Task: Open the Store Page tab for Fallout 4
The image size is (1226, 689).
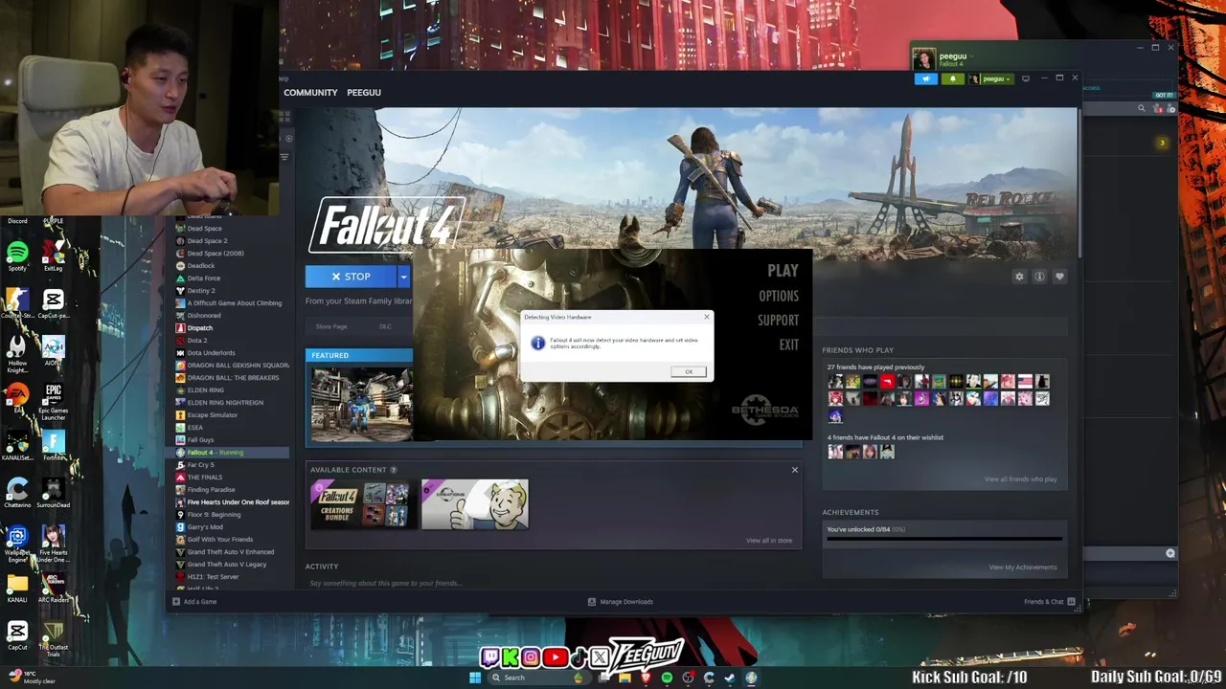Action: 331,327
